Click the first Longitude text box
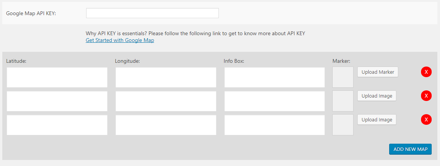440x166 pixels. [x=166, y=78]
